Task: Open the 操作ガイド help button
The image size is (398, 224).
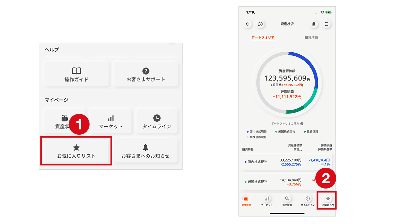Action: click(x=76, y=74)
